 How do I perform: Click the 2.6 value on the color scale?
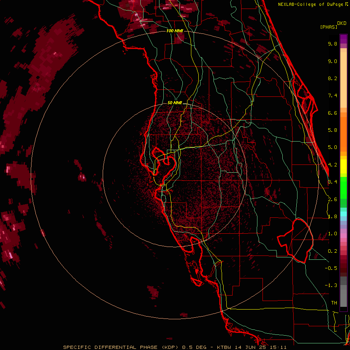[x=332, y=199]
